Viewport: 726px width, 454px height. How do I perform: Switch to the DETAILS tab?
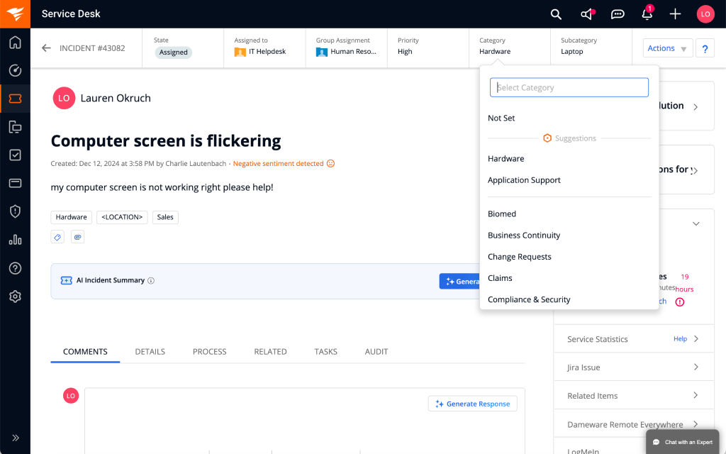pyautogui.click(x=150, y=352)
